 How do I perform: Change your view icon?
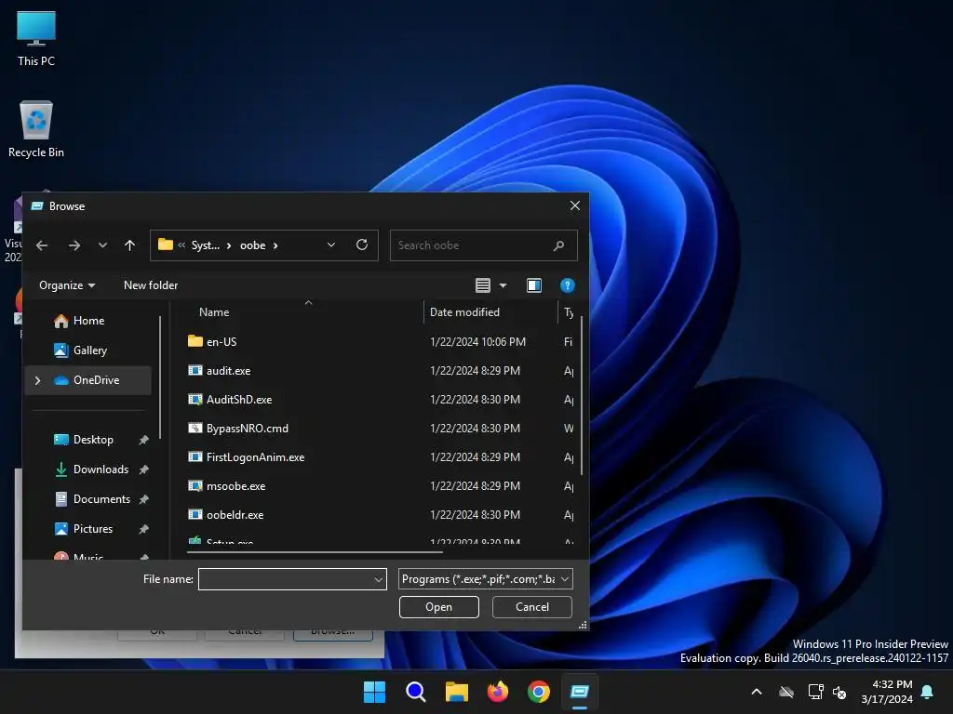[483, 285]
